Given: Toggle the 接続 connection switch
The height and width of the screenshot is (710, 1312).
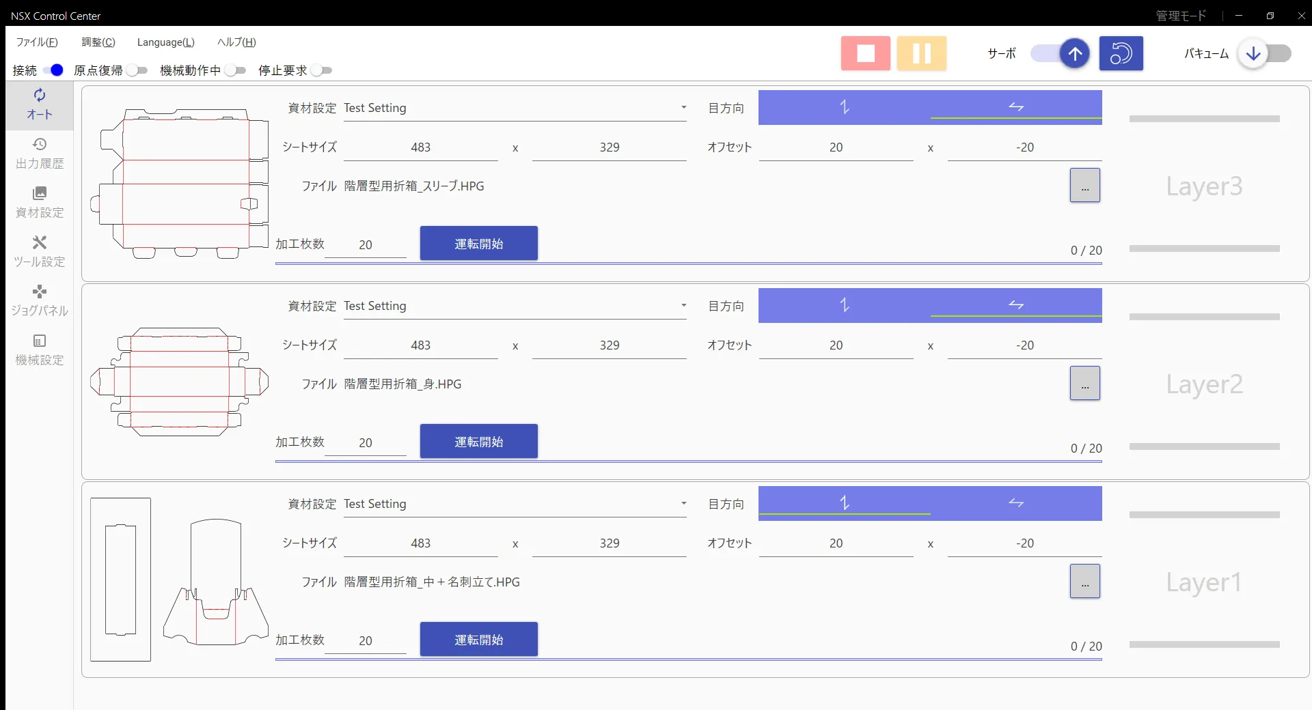Looking at the screenshot, I should pos(53,70).
